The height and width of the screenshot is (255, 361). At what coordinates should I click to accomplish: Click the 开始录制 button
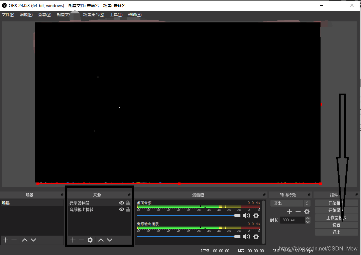point(336,210)
